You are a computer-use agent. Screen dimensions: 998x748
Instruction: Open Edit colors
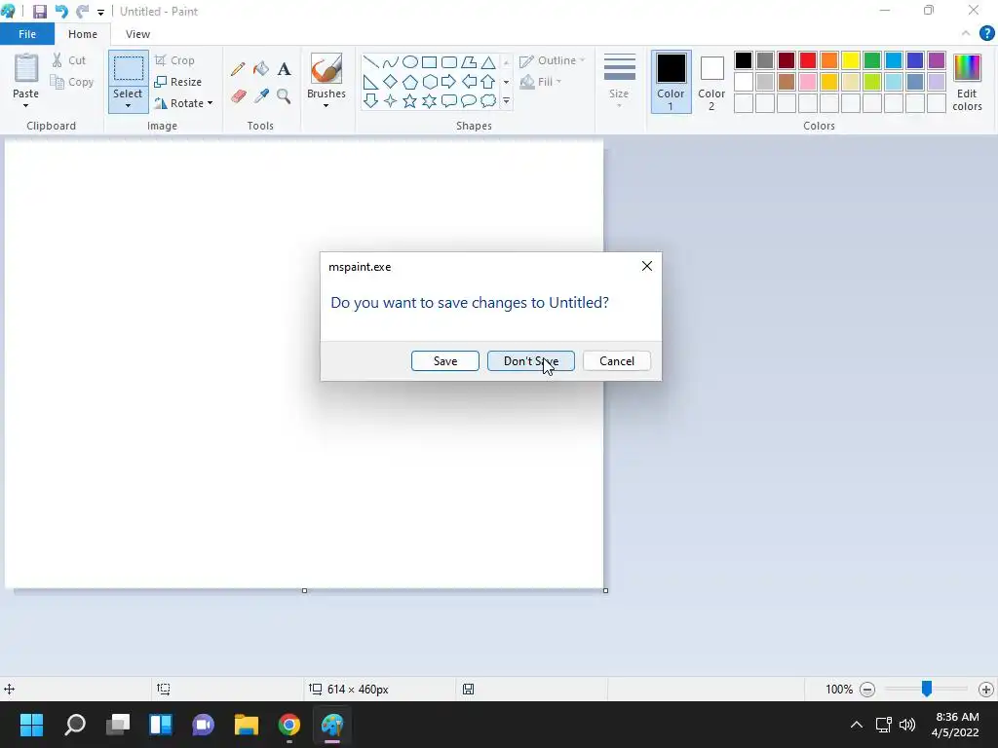968,82
